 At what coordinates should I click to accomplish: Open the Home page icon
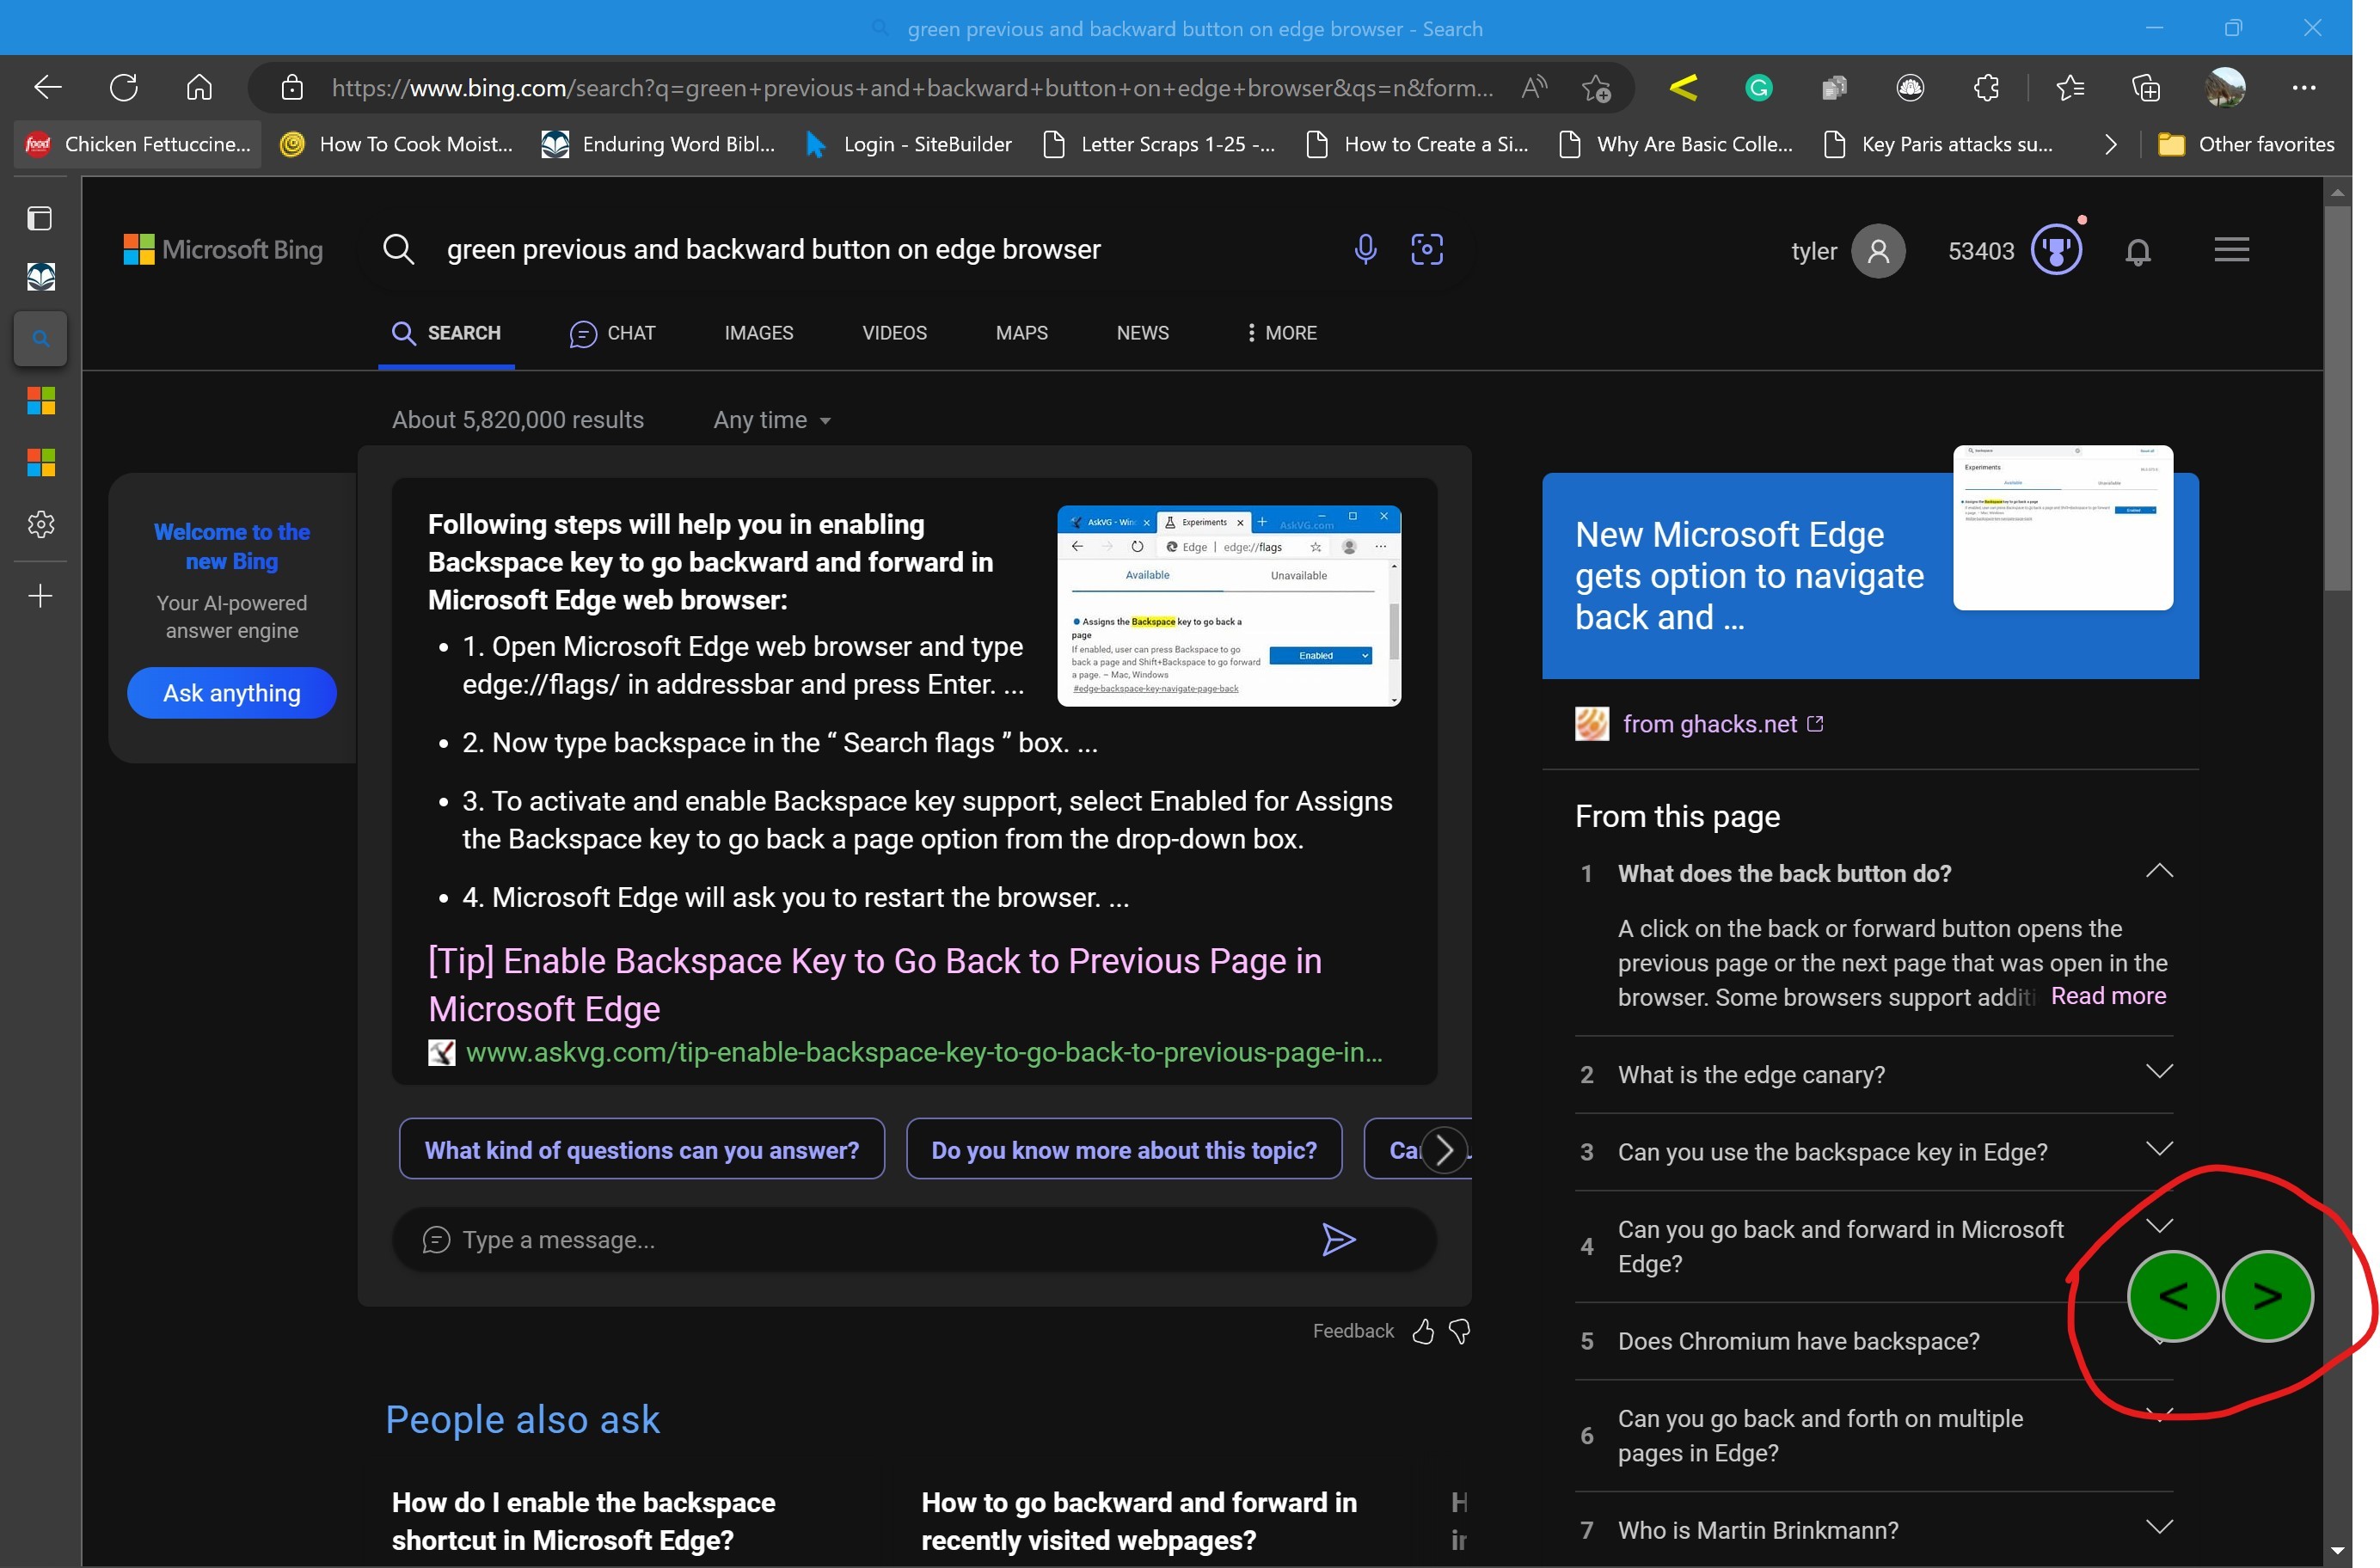pyautogui.click(x=199, y=88)
